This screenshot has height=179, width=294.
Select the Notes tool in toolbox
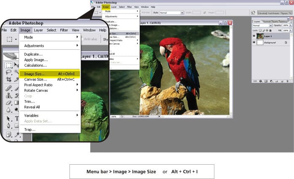(x=8, y=134)
